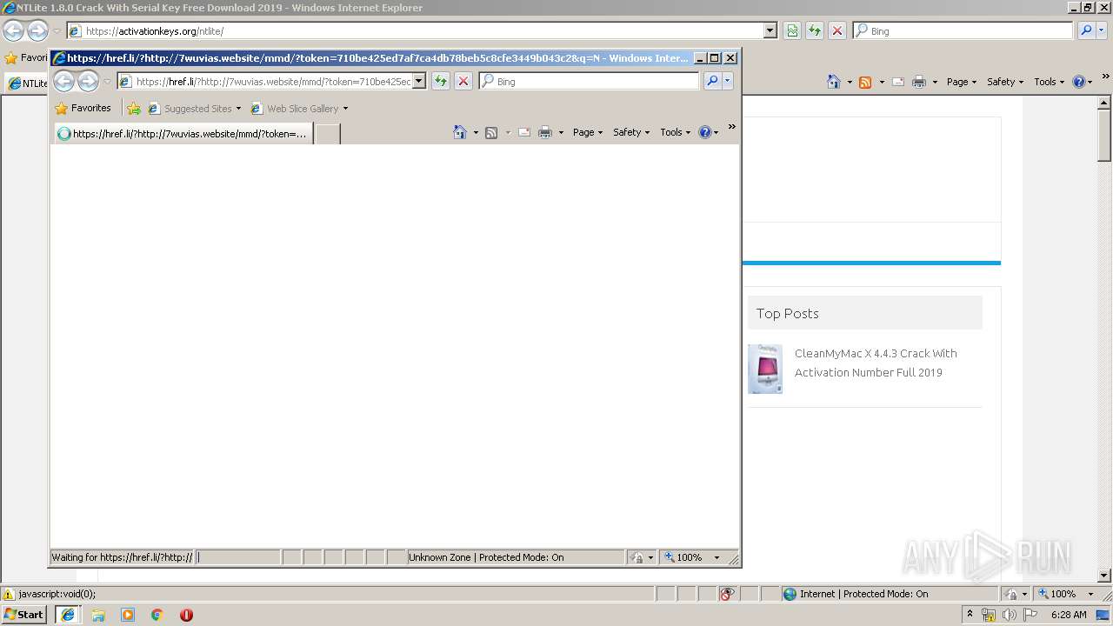This screenshot has width=1113, height=626.
Task: Open recent pages dropdown in popup window
Action: tap(107, 82)
